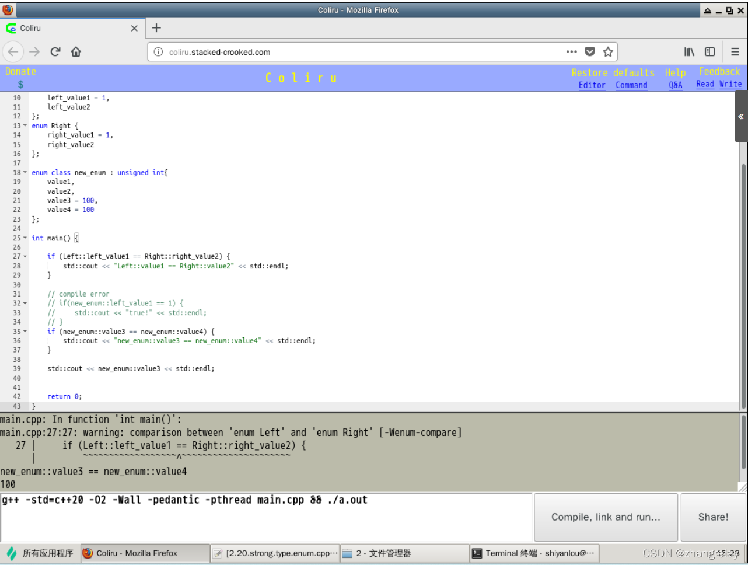Bookmark this page with the star icon

tap(608, 51)
